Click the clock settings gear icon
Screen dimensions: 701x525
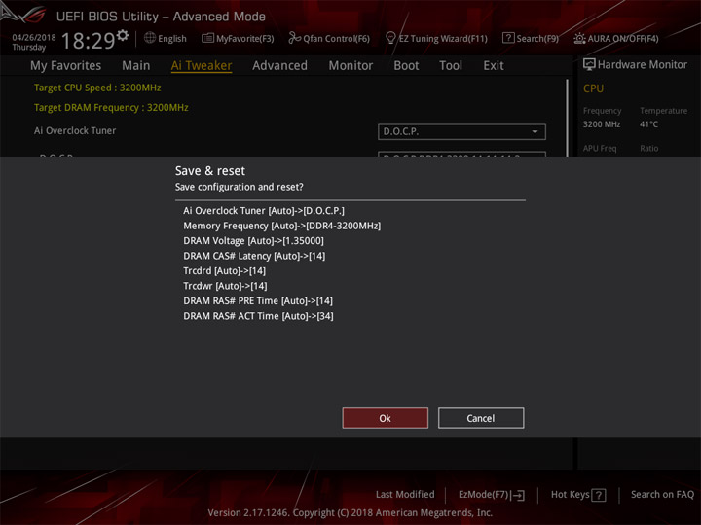pyautogui.click(x=123, y=35)
